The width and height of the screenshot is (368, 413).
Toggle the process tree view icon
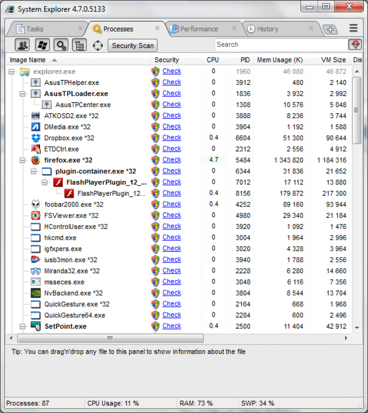(x=79, y=45)
